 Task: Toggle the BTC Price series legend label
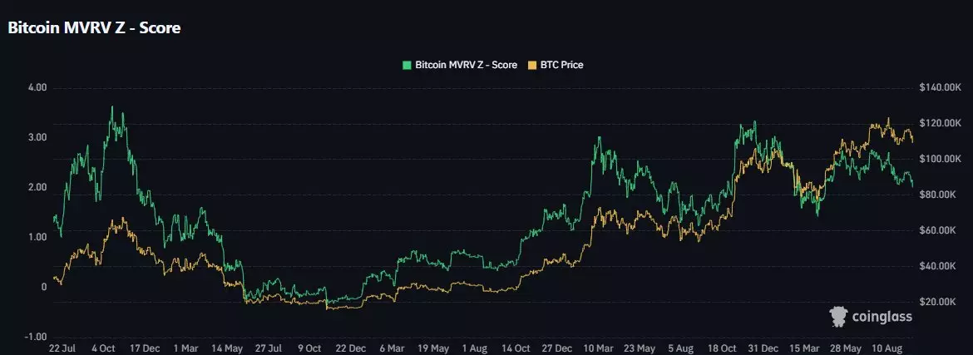coord(562,65)
